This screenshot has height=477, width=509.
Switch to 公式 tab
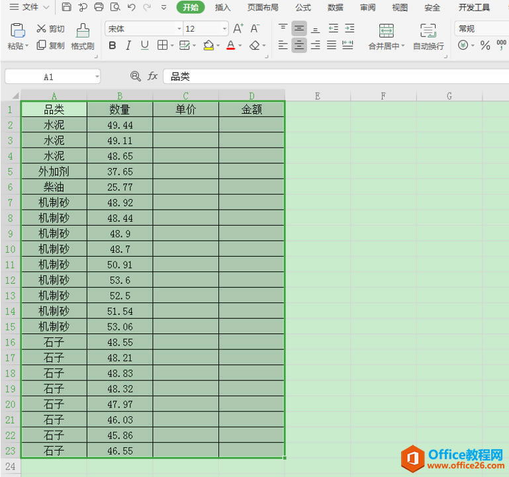point(303,7)
